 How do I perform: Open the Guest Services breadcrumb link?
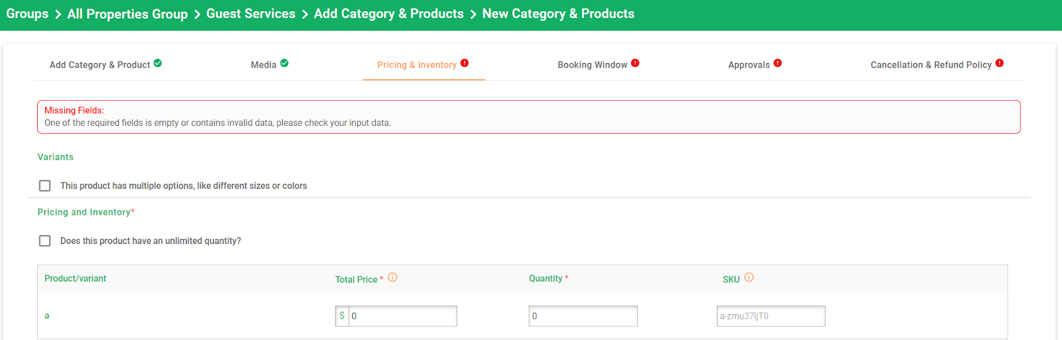[251, 14]
